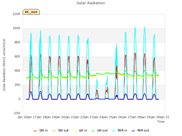Screen dimensions: 182x136
Task: Click the yellow LW in legend swatch
Action: [75, 131]
